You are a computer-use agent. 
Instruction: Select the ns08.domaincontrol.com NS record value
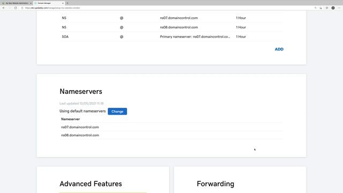coord(178,27)
